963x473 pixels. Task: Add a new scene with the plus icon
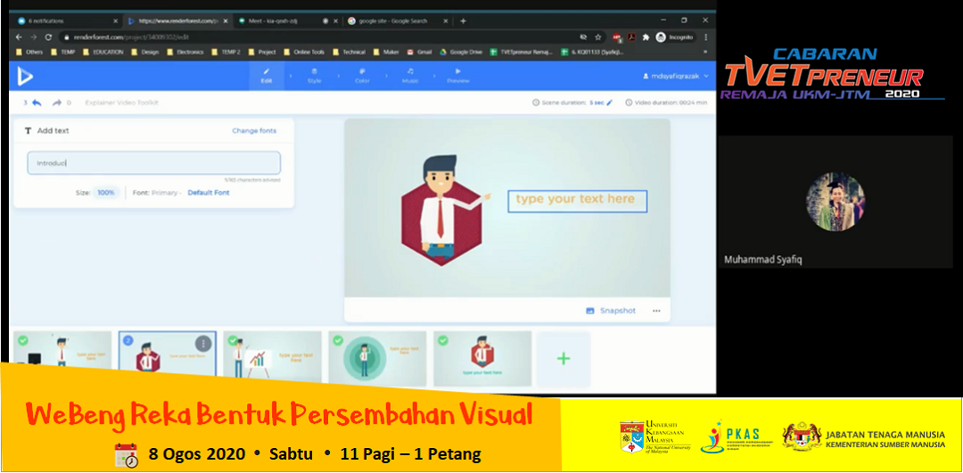coord(563,359)
